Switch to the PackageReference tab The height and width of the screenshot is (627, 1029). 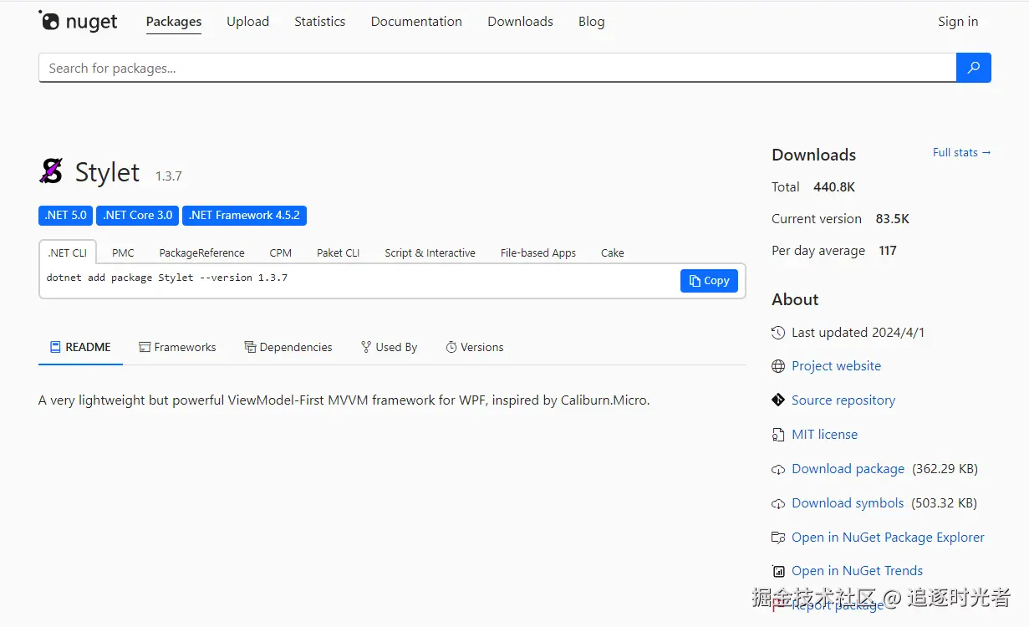(x=202, y=252)
